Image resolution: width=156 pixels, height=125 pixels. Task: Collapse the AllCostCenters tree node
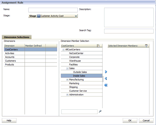tap(63, 50)
